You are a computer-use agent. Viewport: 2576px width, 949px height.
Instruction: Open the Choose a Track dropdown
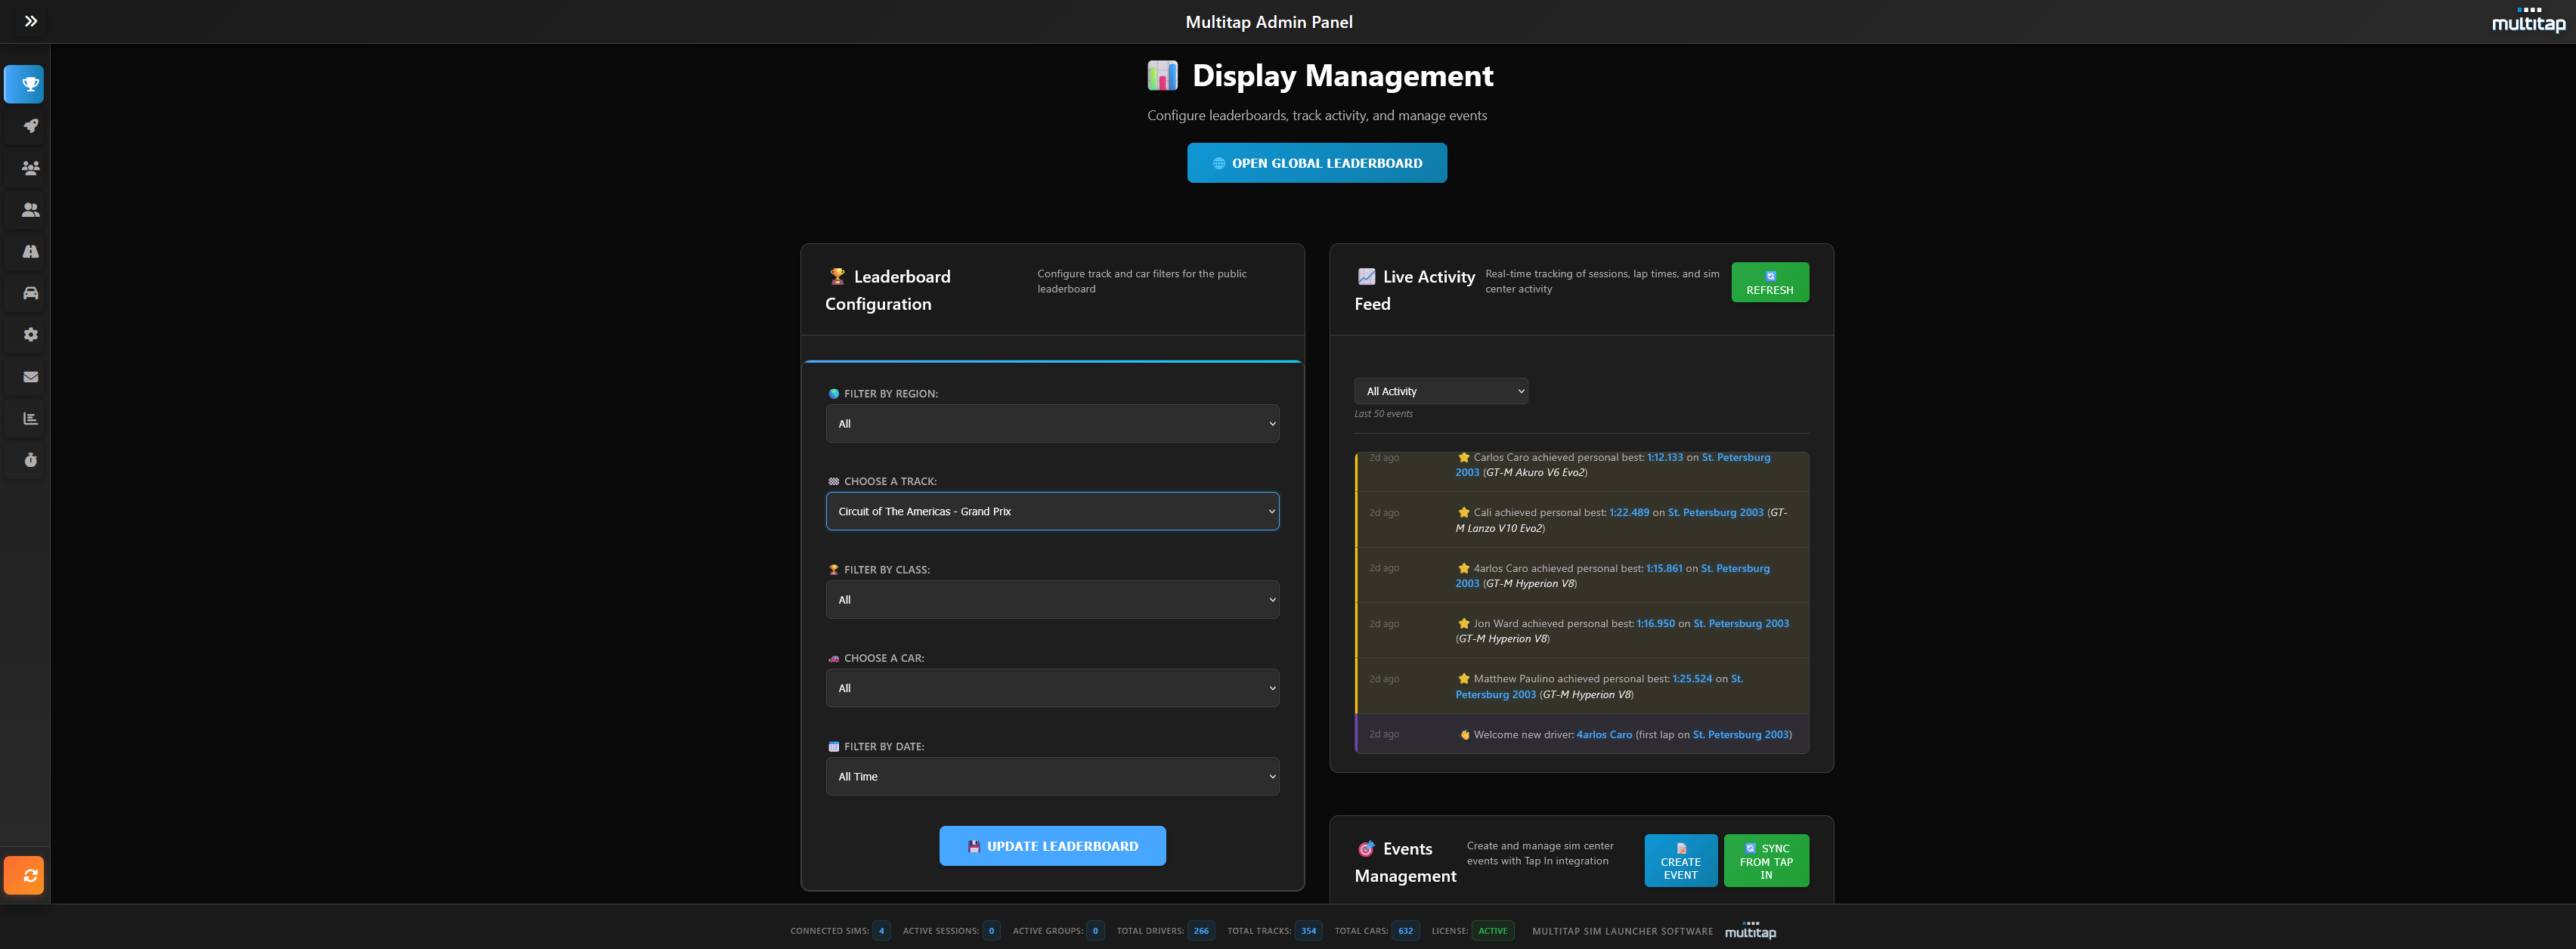pos(1052,511)
